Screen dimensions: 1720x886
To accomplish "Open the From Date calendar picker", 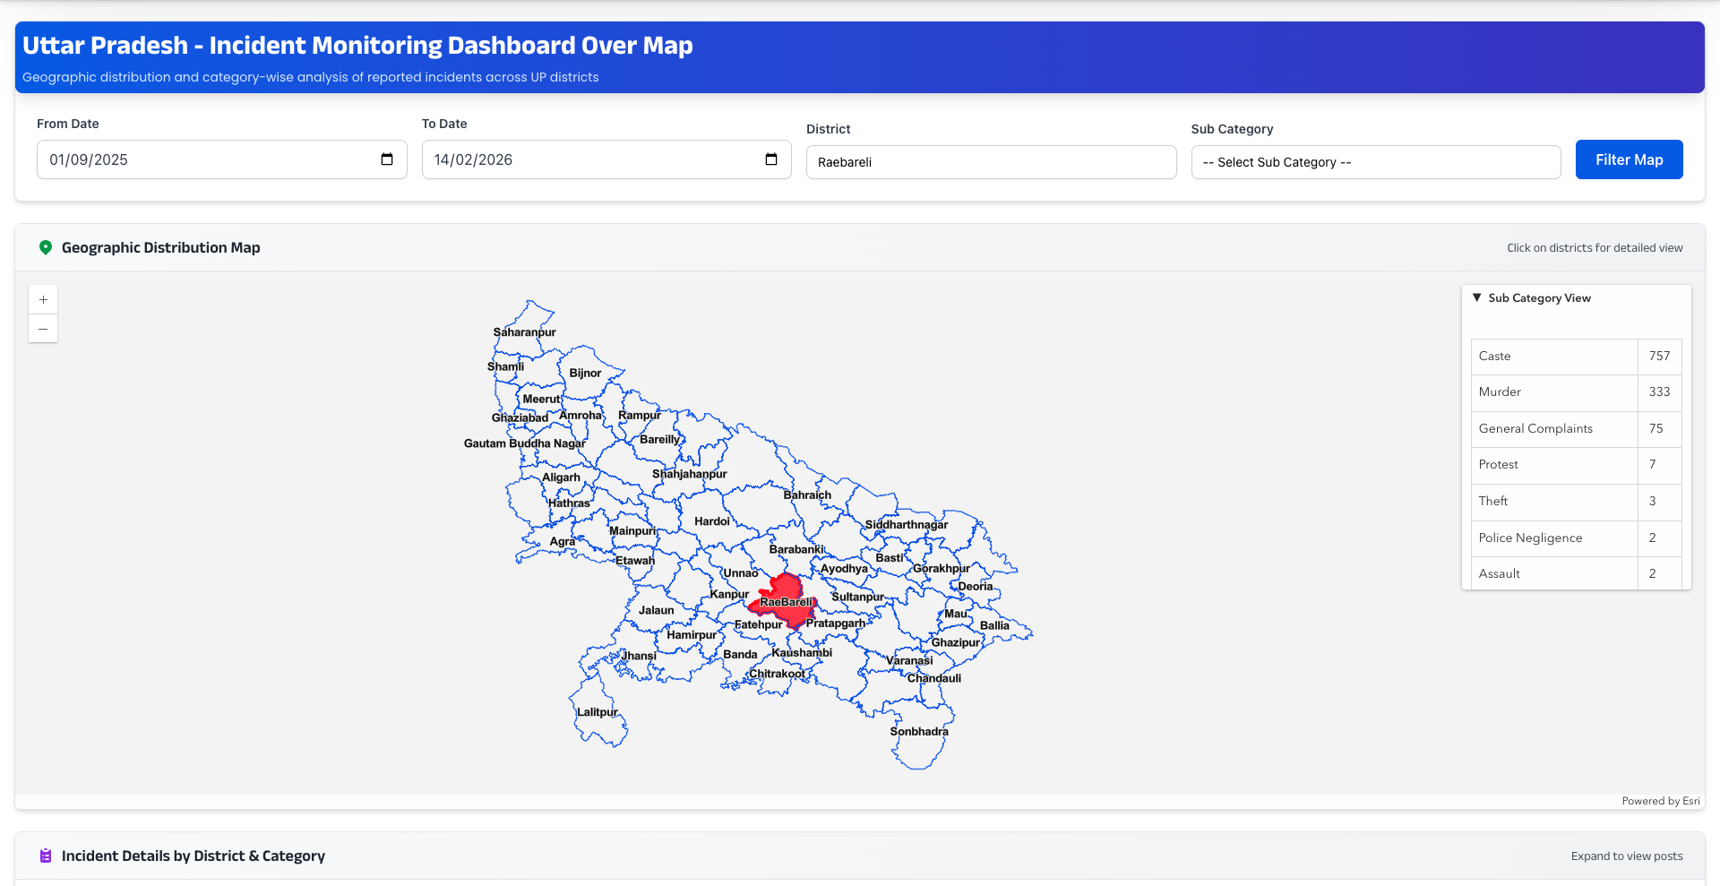I will (x=387, y=159).
